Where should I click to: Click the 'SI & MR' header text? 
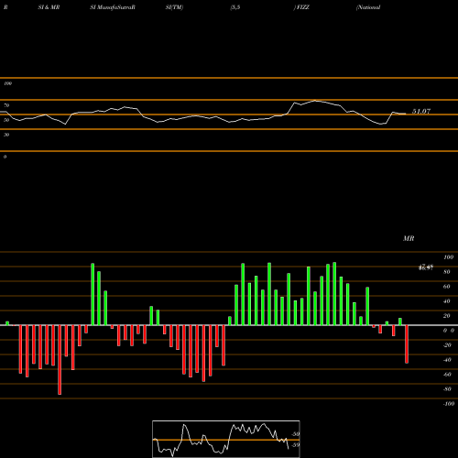pyautogui.click(x=49, y=7)
